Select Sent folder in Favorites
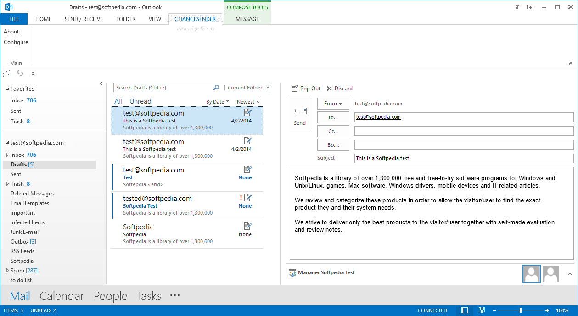Screen dimensions: 578x316 click(x=16, y=111)
